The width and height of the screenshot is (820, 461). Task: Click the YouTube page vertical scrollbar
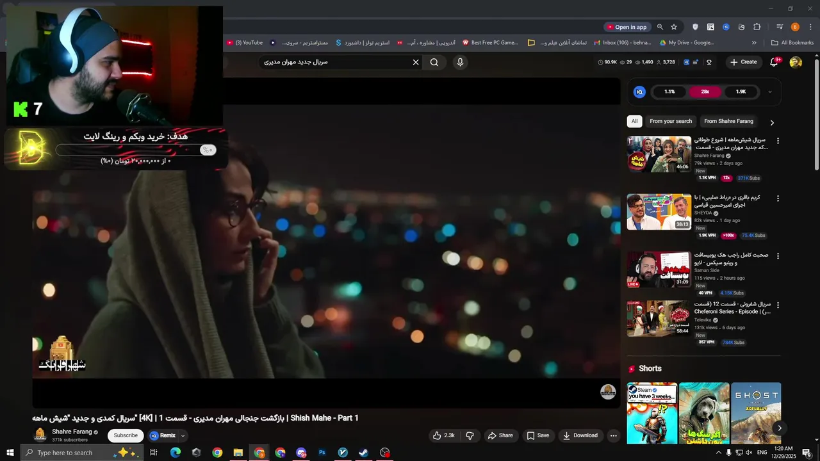point(816,115)
